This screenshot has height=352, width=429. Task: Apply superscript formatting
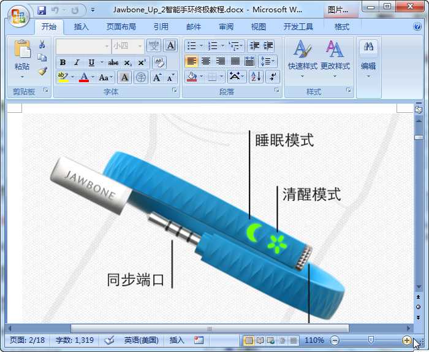(142, 63)
